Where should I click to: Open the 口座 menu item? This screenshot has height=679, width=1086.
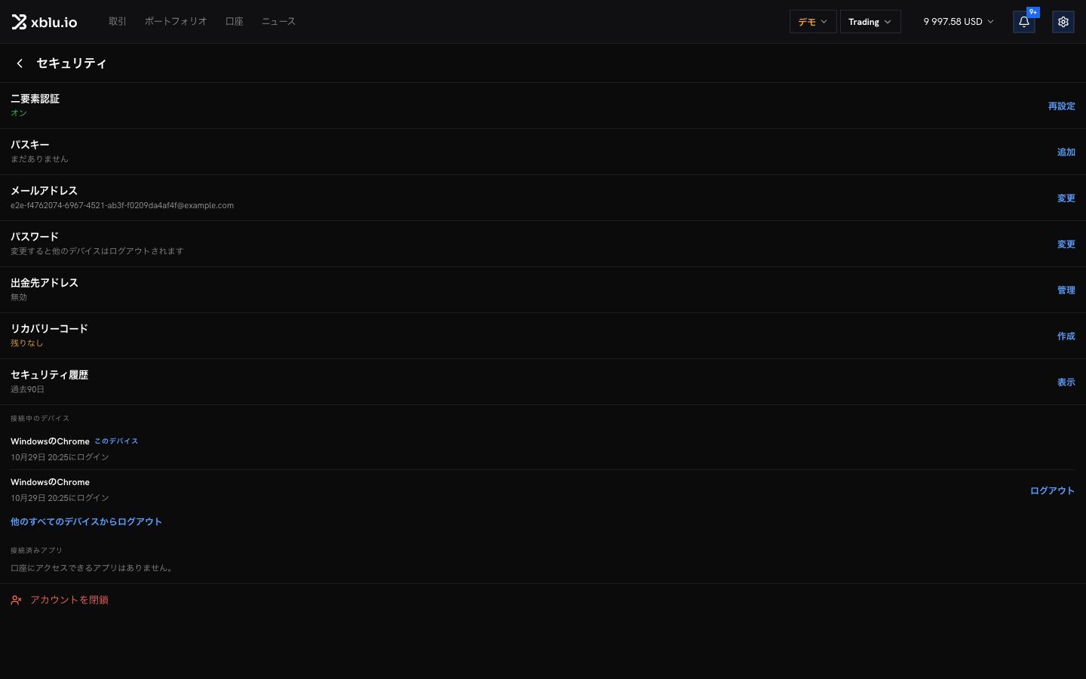pyautogui.click(x=235, y=21)
